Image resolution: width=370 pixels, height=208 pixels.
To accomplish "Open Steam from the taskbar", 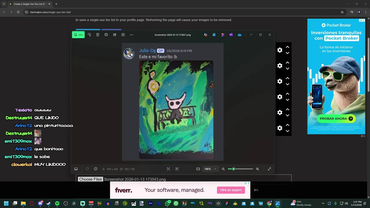I will (x=49, y=203).
